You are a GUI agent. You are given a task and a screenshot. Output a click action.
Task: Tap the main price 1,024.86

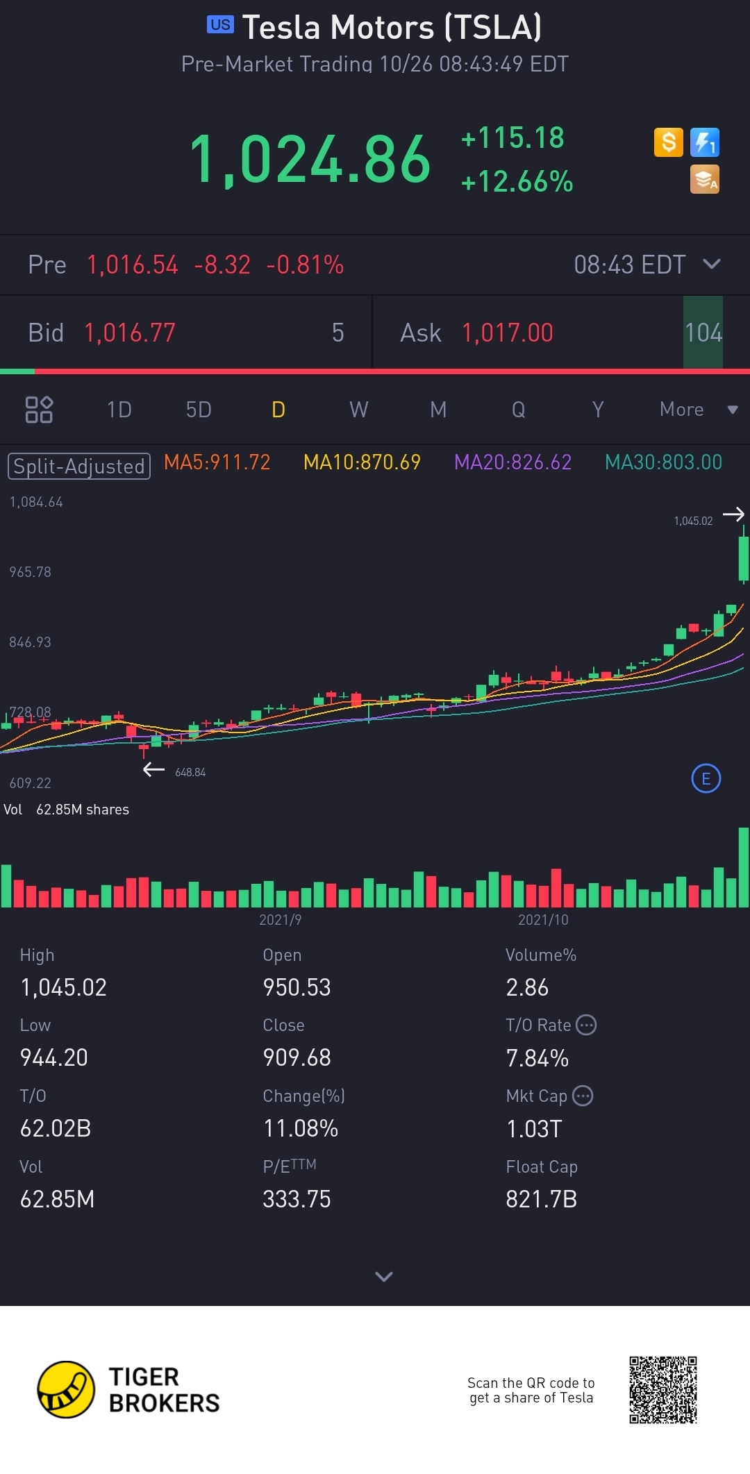[310, 160]
